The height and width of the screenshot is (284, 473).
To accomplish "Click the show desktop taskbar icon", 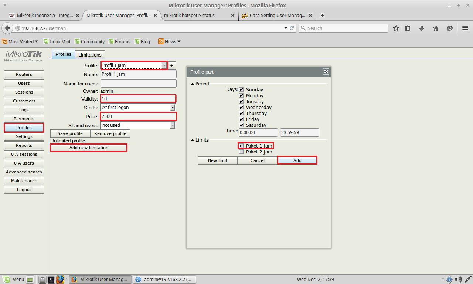I will pyautogui.click(x=30, y=280).
